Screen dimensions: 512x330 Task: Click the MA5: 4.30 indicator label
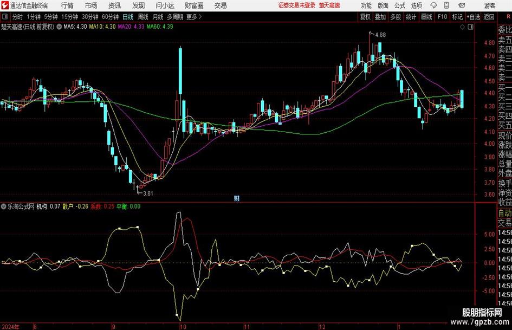click(75, 27)
